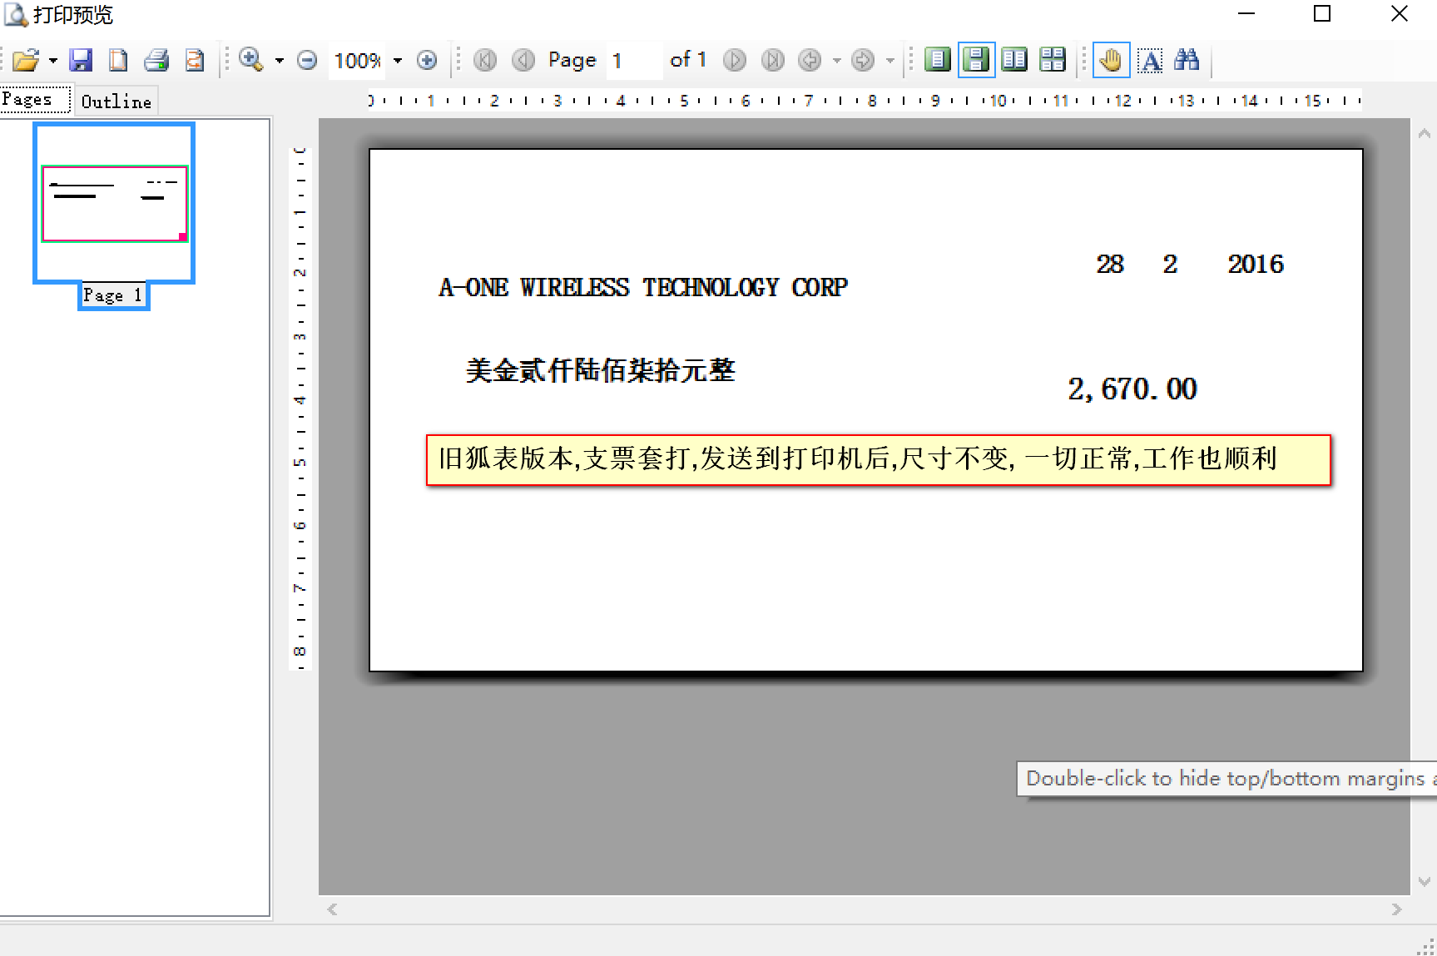Toggle continuous page view mode

976,60
